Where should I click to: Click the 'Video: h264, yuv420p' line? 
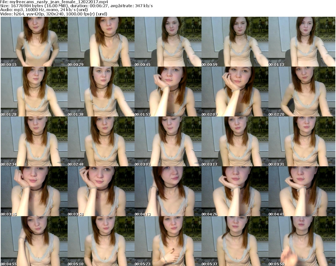53,14
